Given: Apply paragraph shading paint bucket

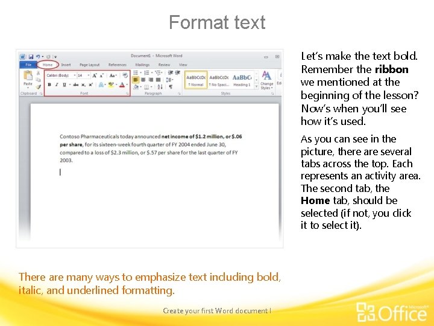Looking at the screenshot, I should pos(136,87).
